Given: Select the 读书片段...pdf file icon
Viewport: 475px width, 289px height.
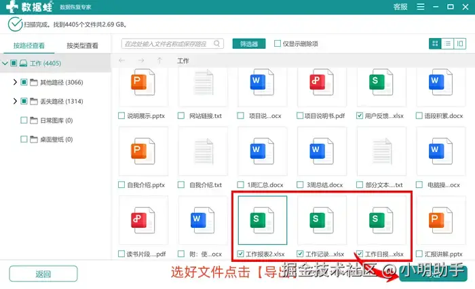Looking at the screenshot, I should (143, 220).
